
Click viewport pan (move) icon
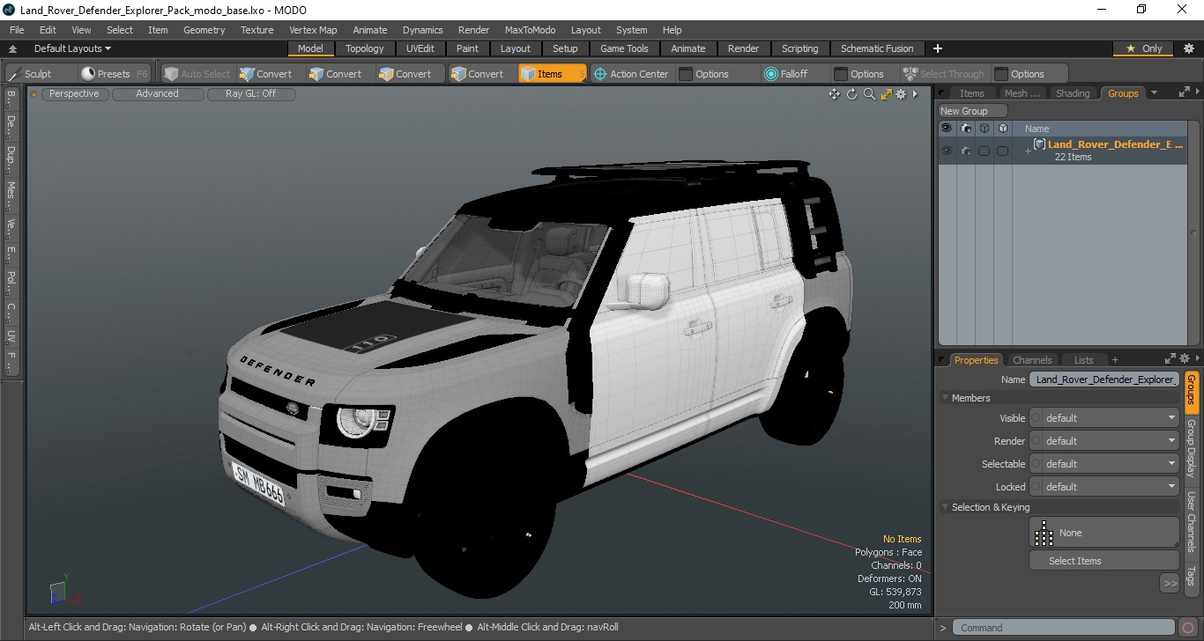coord(834,94)
